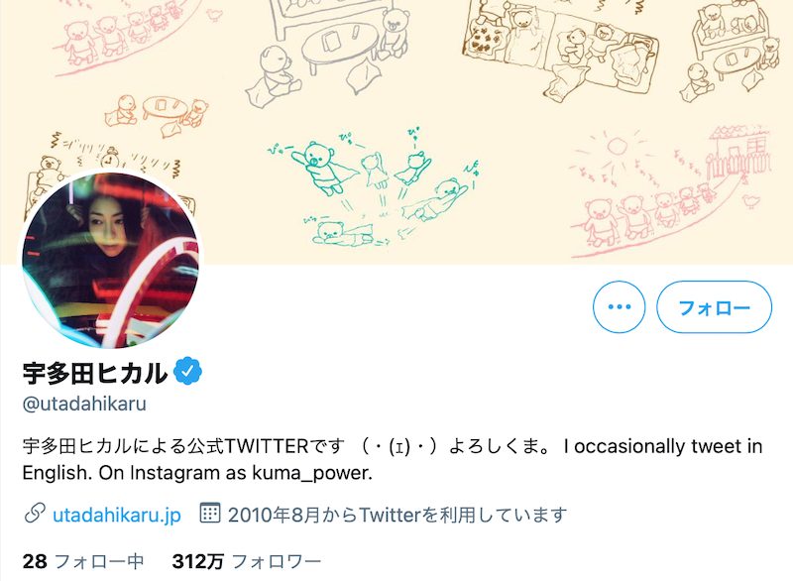Image resolution: width=793 pixels, height=581 pixels.
Task: Click the pink sun drawing in banner
Action: 615,148
